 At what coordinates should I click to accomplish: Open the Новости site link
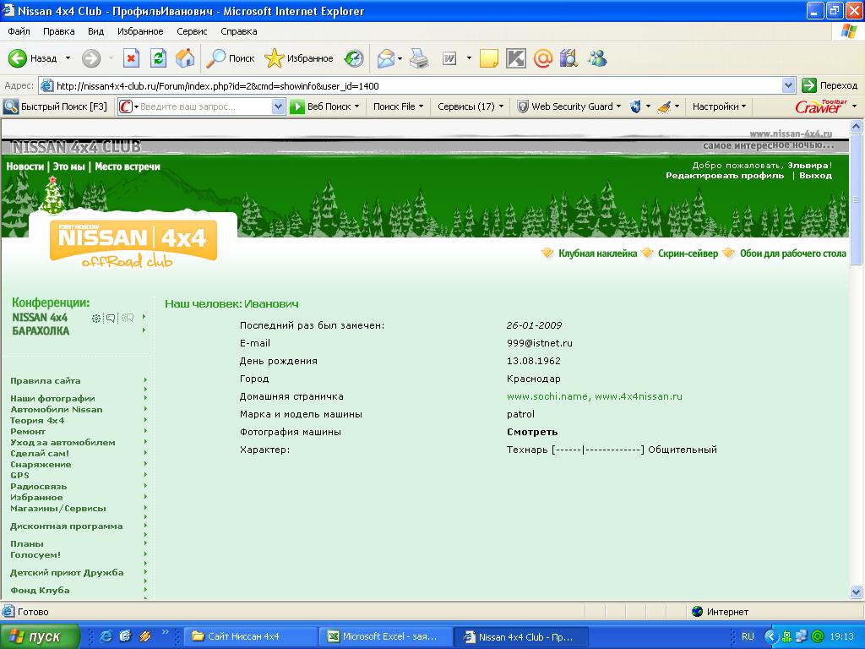click(x=24, y=166)
